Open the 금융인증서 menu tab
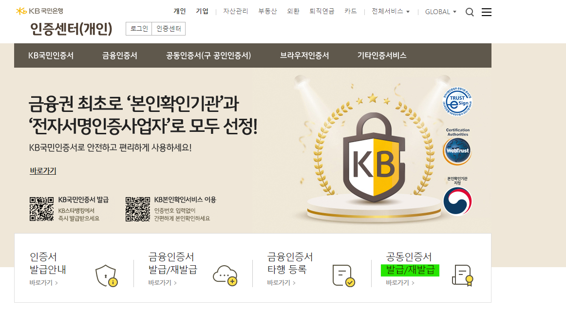The width and height of the screenshot is (566, 310). (x=120, y=55)
